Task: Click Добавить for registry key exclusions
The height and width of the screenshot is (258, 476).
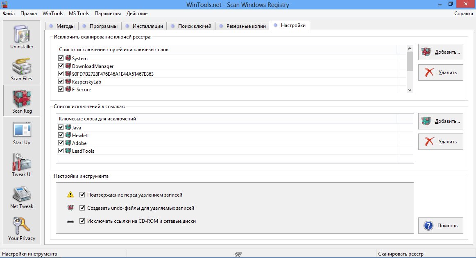Action: (441, 52)
